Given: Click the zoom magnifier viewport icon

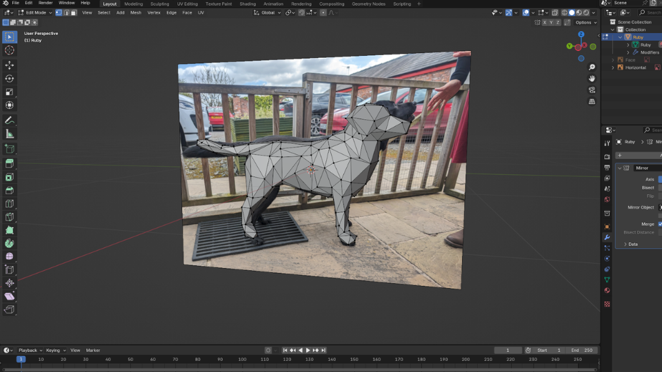Looking at the screenshot, I should [592, 68].
